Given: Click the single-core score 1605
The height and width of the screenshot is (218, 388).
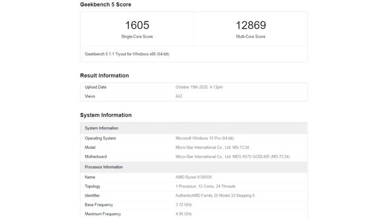Looking at the screenshot, I should (x=137, y=25).
